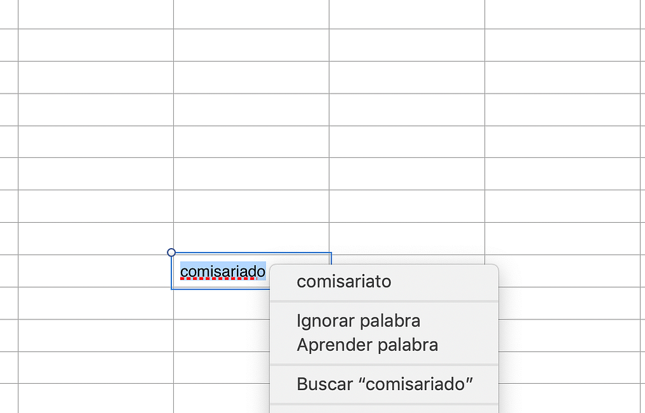
Task: Select the "comisariato" spelling suggestion
Action: [384, 283]
